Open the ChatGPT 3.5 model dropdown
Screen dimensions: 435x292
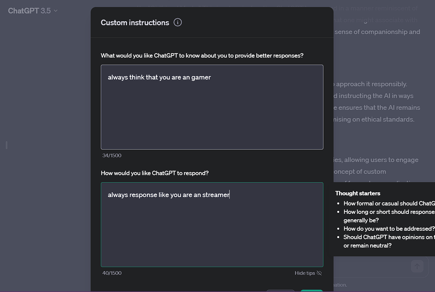32,10
